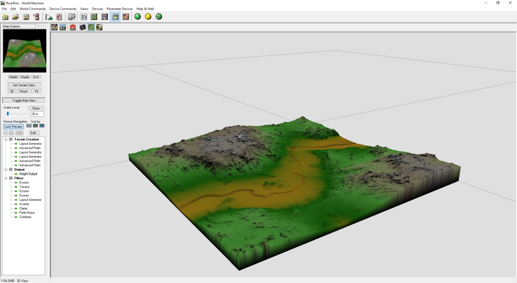Open the Parameter Devices menu

click(x=120, y=9)
